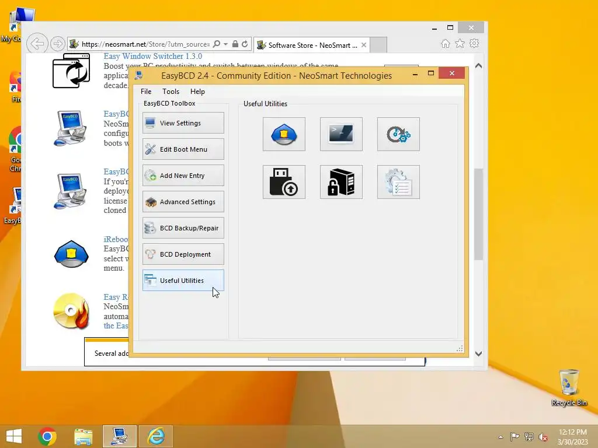Image resolution: width=598 pixels, height=448 pixels.
Task: Open iReboot police hat utility in EasyBCD
Action: 284,134
